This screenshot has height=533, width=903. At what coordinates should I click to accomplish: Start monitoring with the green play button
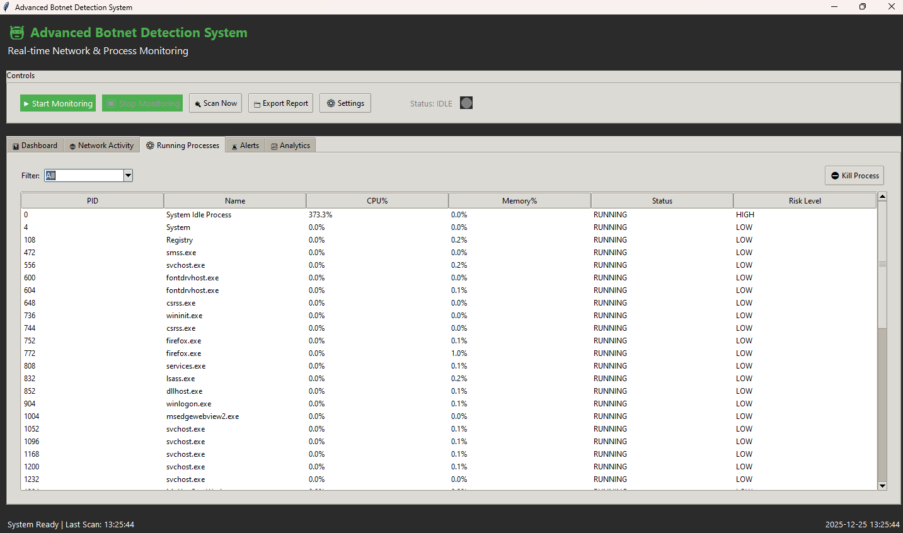[x=58, y=103]
